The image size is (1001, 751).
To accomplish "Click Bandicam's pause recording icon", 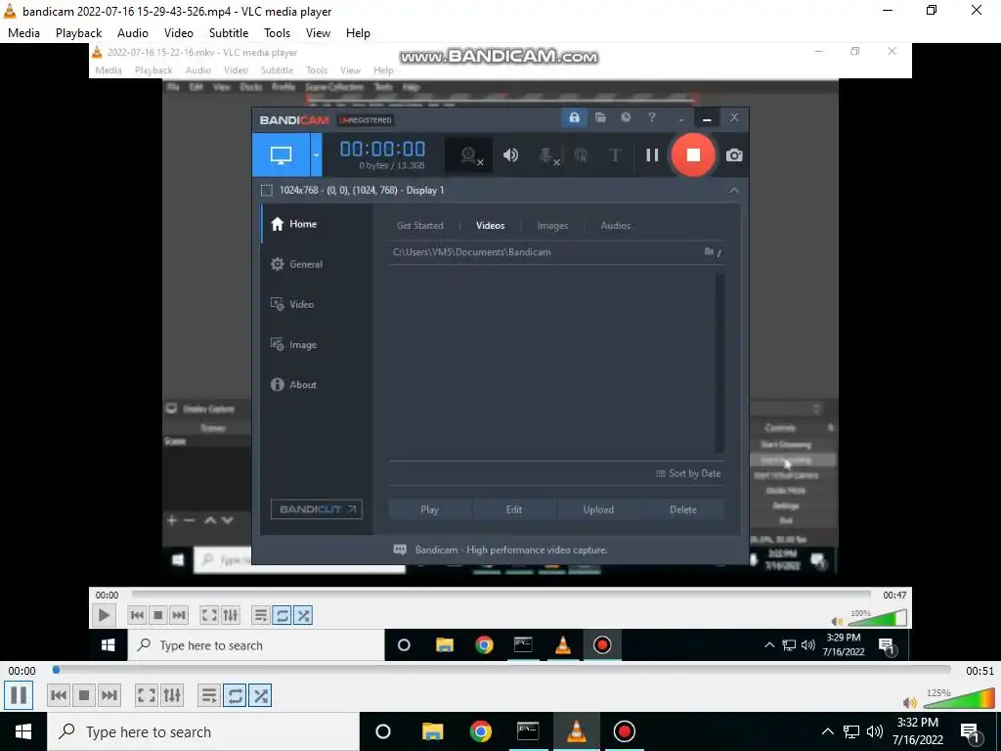I will (652, 155).
